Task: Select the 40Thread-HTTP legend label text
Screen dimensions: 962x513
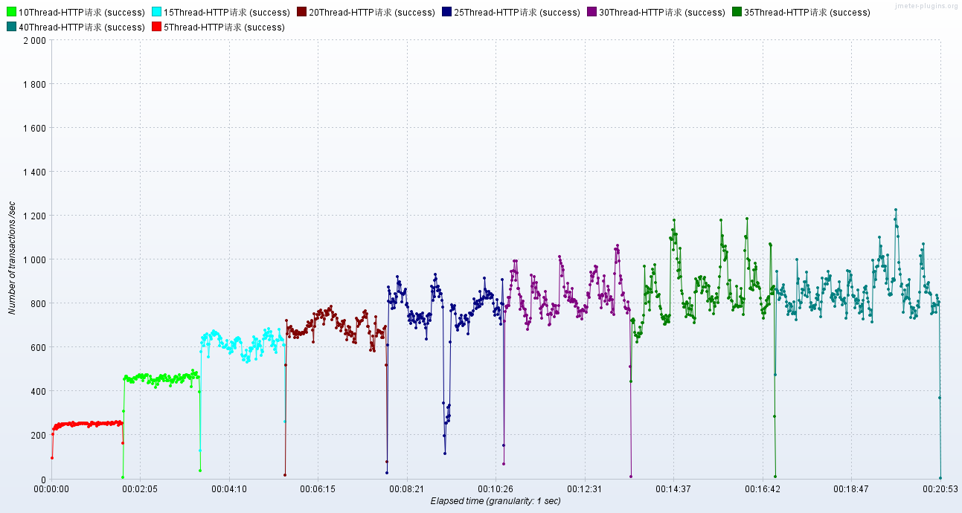Action: pos(81,28)
